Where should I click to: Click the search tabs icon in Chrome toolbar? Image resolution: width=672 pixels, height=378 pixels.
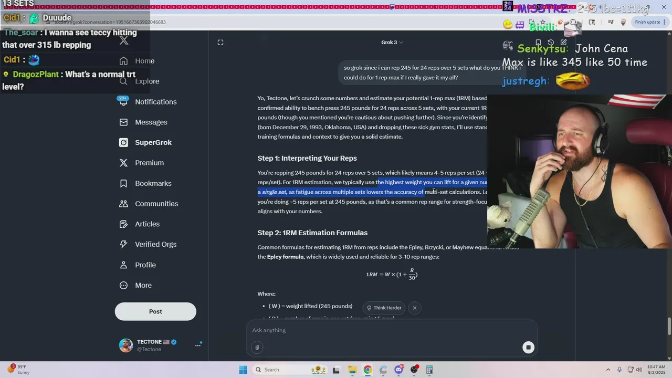pos(592,22)
